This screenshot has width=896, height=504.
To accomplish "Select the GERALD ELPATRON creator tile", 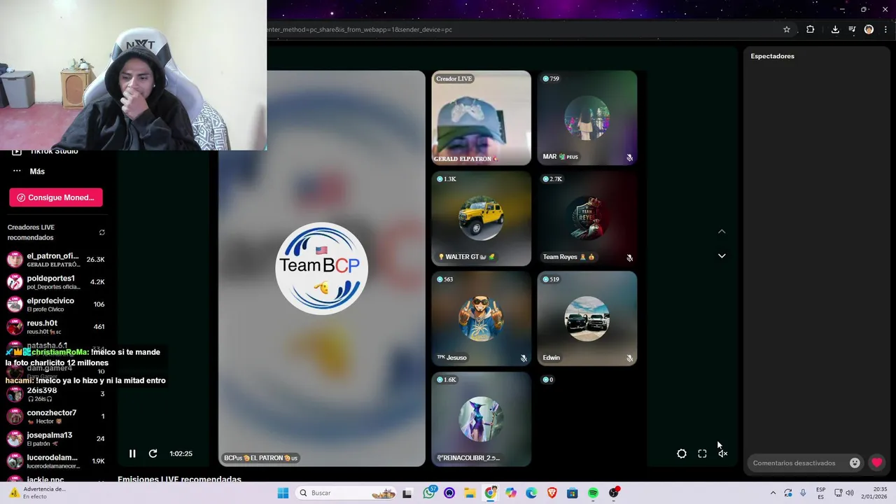I will (x=482, y=118).
